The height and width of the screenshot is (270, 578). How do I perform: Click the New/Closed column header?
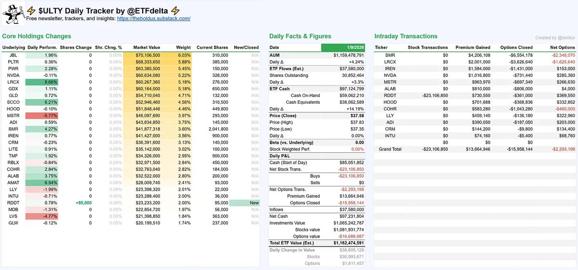246,48
